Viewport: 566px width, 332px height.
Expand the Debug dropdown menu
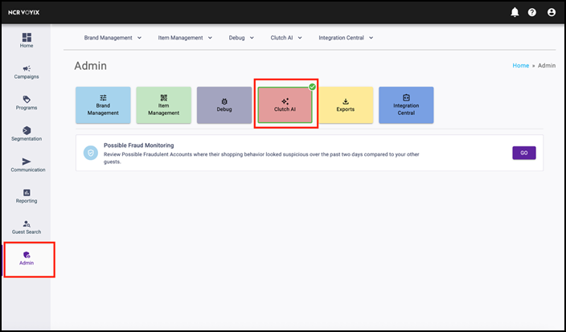[240, 37]
